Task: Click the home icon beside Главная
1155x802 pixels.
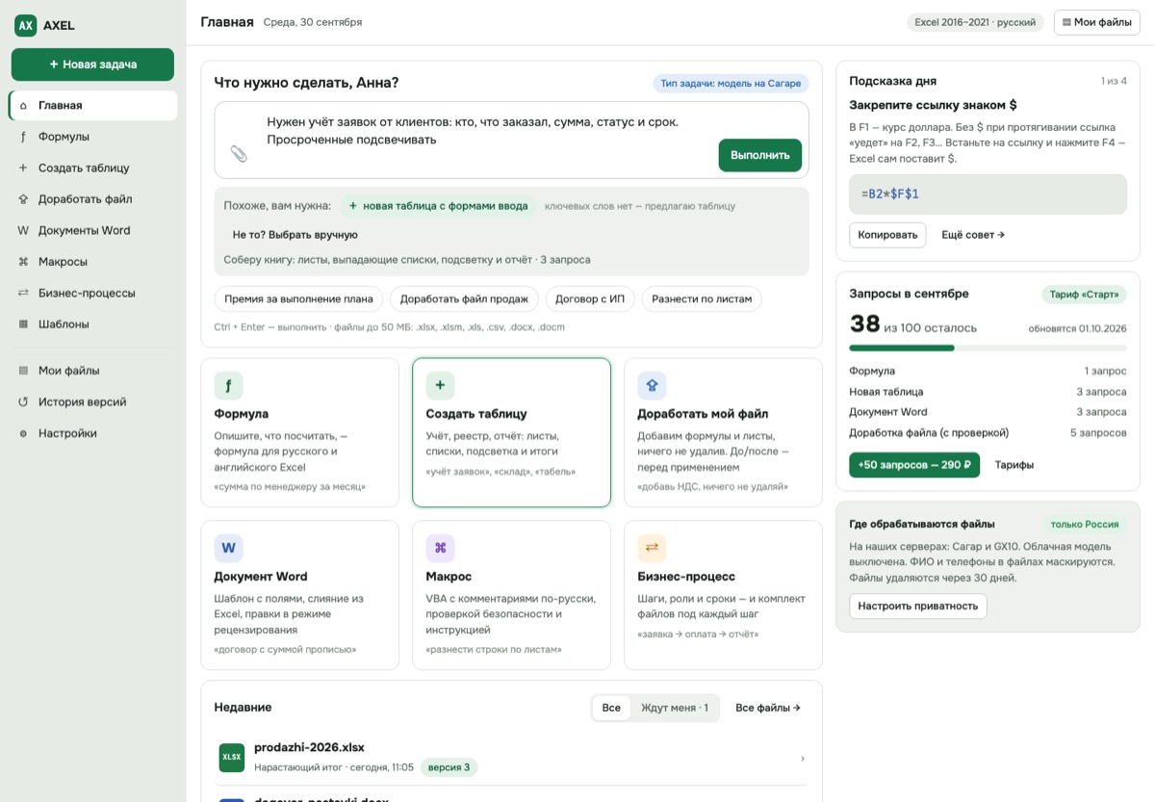Action: coord(23,106)
